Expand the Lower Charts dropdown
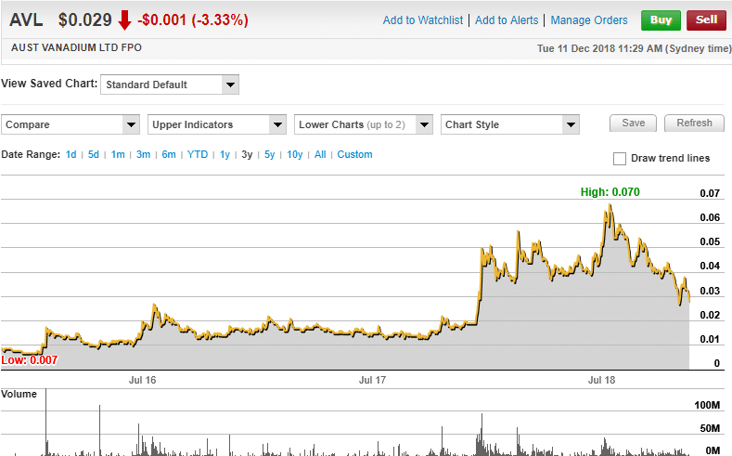732x456 pixels. (x=364, y=124)
